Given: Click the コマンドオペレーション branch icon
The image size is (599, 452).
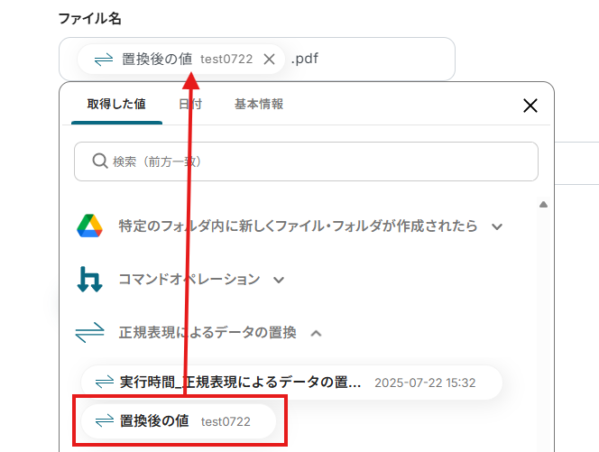Looking at the screenshot, I should [x=90, y=280].
